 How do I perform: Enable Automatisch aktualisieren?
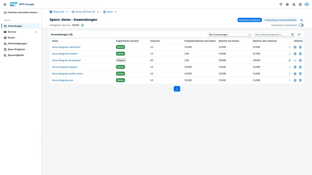pos(300,25)
